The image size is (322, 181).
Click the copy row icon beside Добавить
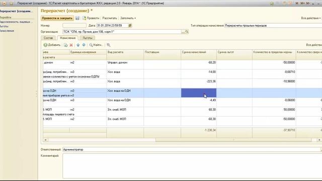66,45
